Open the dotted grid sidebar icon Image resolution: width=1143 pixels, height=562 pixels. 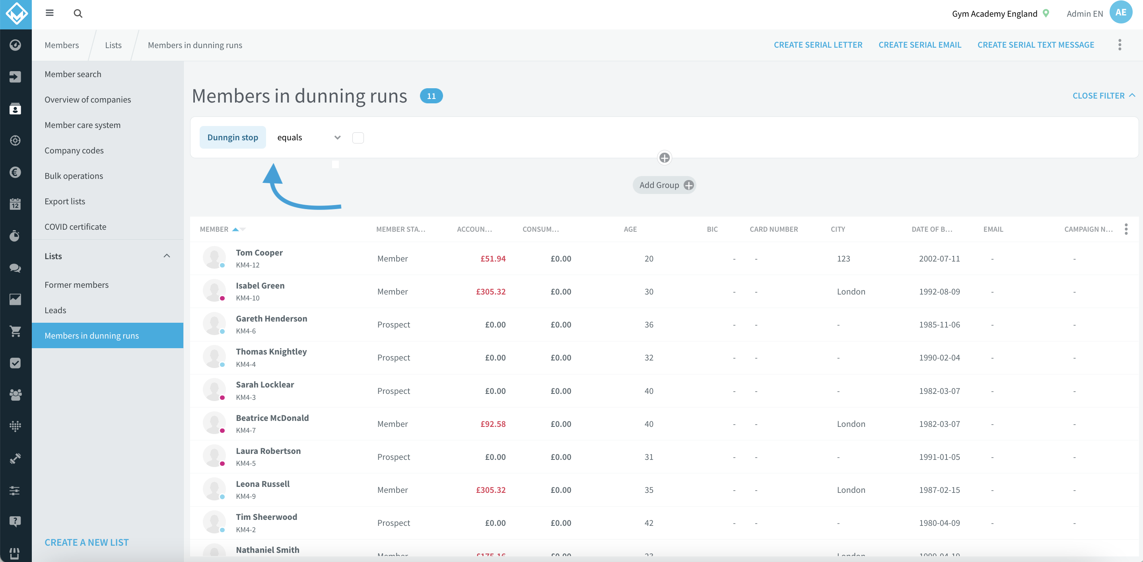pos(16,426)
